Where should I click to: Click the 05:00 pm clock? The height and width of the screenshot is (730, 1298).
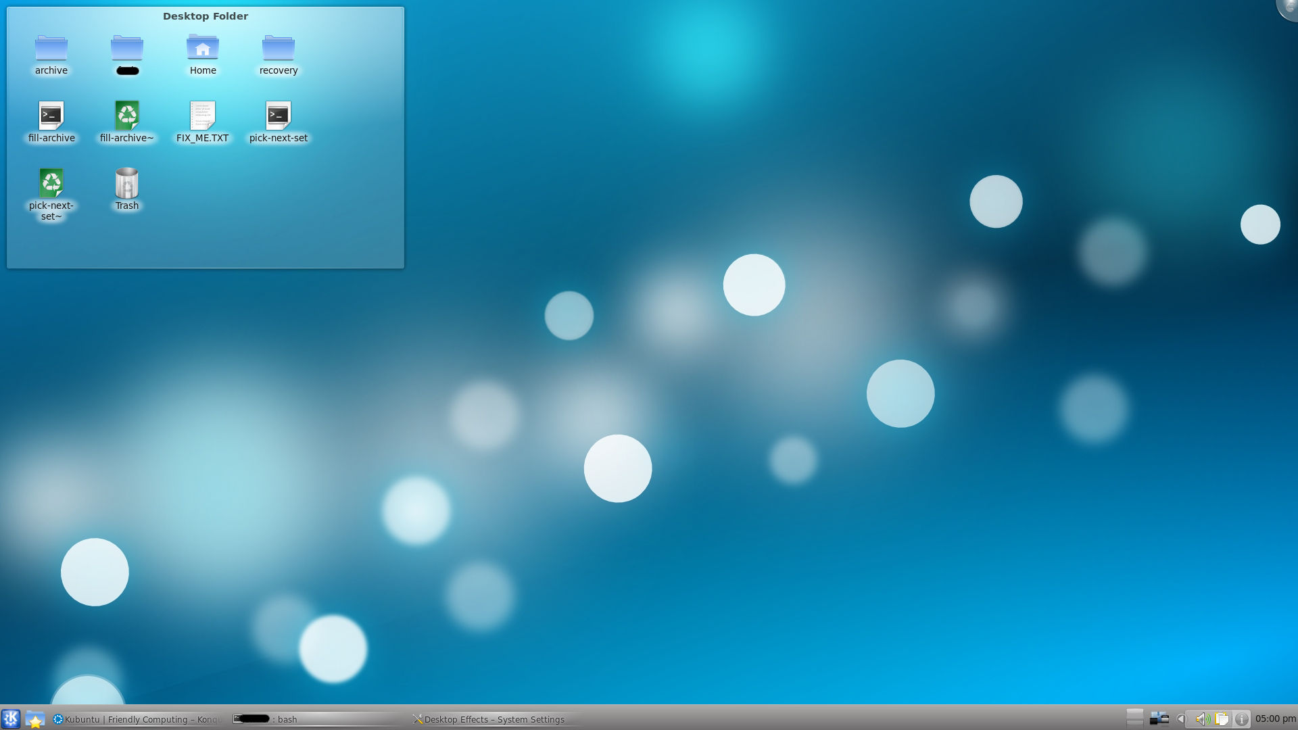pos(1275,719)
